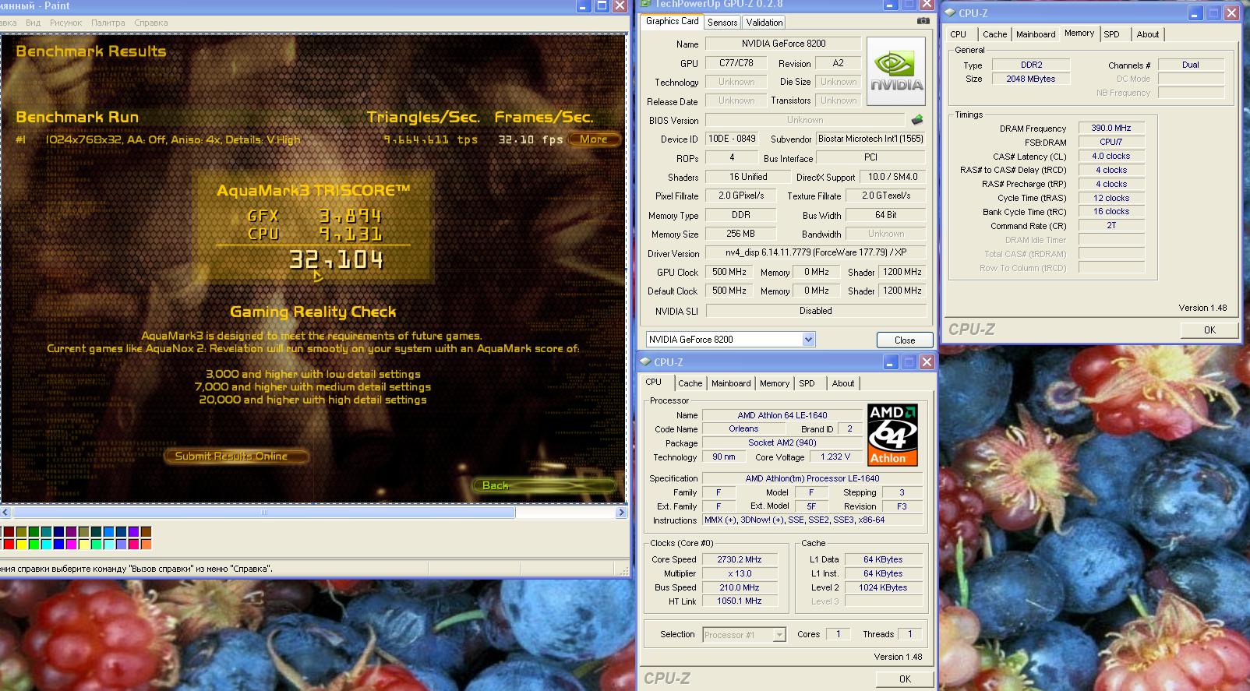Open the Рисунок menu in Paint
1250x691 pixels.
point(65,23)
